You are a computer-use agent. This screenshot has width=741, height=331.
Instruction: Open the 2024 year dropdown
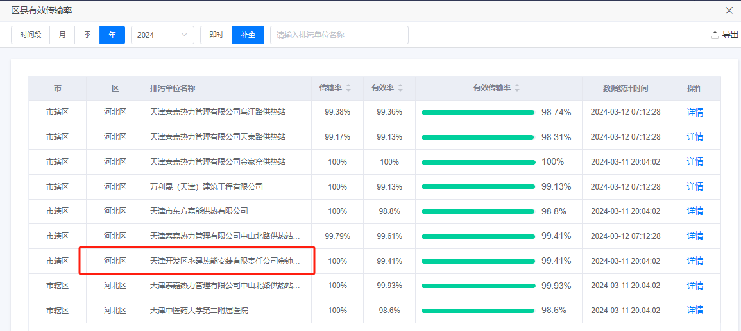point(162,35)
